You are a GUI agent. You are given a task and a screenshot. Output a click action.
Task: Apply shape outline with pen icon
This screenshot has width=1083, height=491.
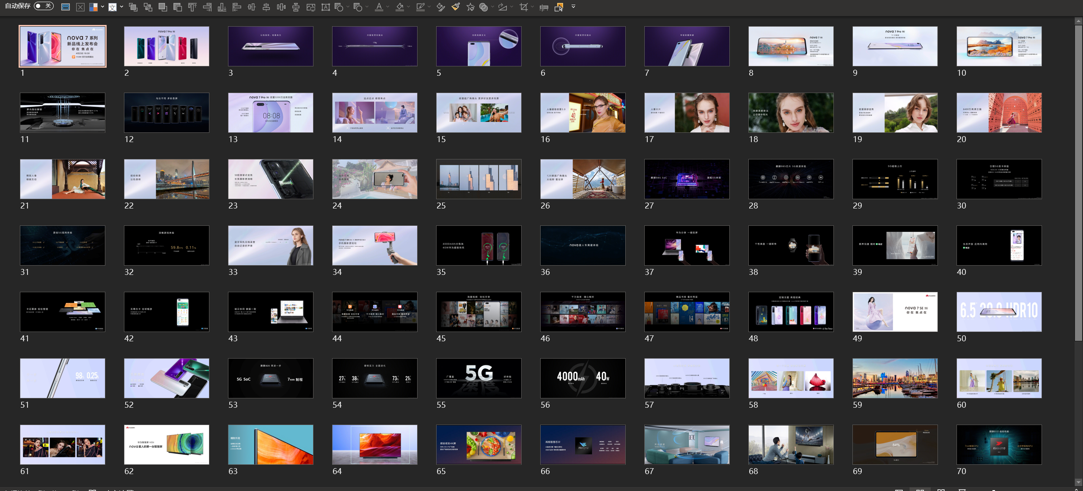coord(420,7)
